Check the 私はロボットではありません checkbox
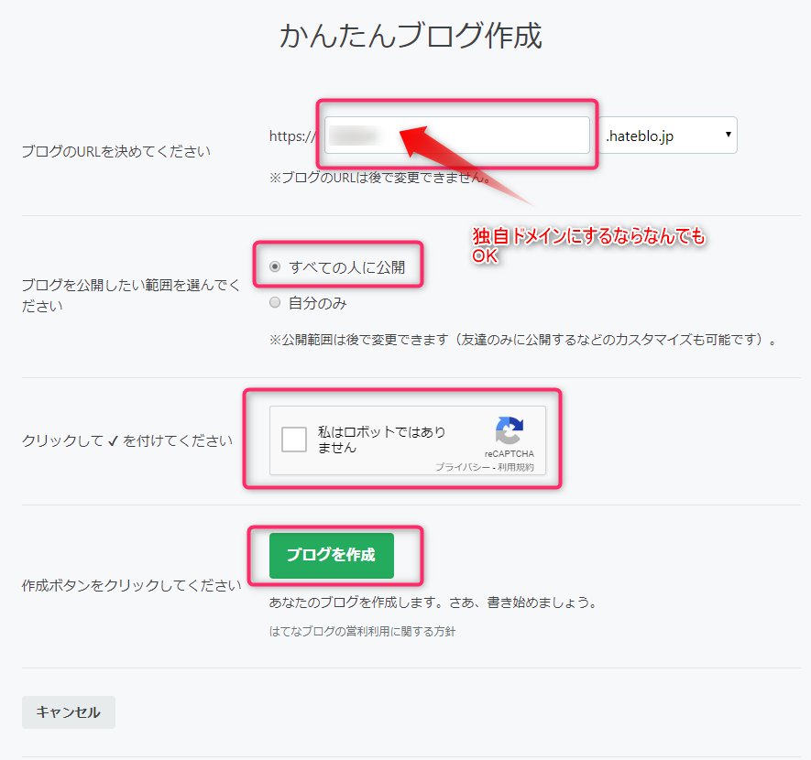The height and width of the screenshot is (760, 811). (x=294, y=440)
